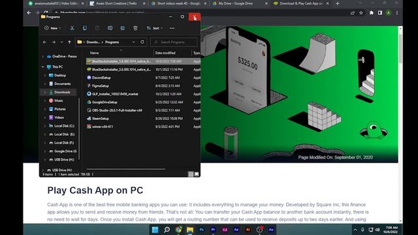Click the Chrome profile avatar
This screenshot has width=418, height=235.
[x=389, y=12]
